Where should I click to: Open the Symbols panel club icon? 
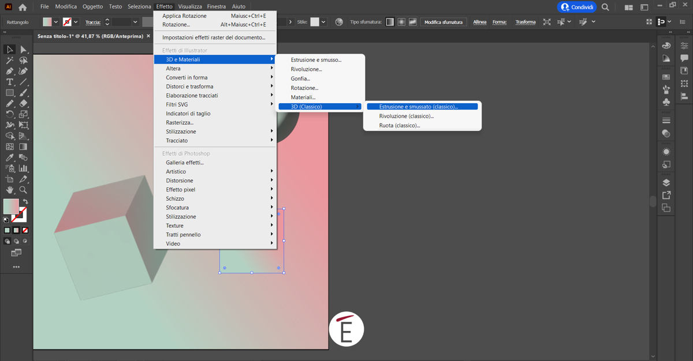point(666,102)
